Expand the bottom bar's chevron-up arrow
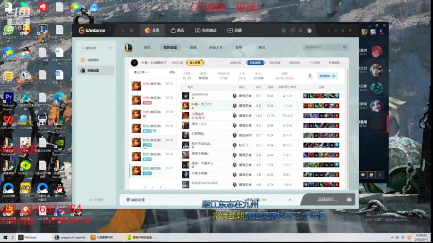This screenshot has width=433, height=243. (290, 200)
